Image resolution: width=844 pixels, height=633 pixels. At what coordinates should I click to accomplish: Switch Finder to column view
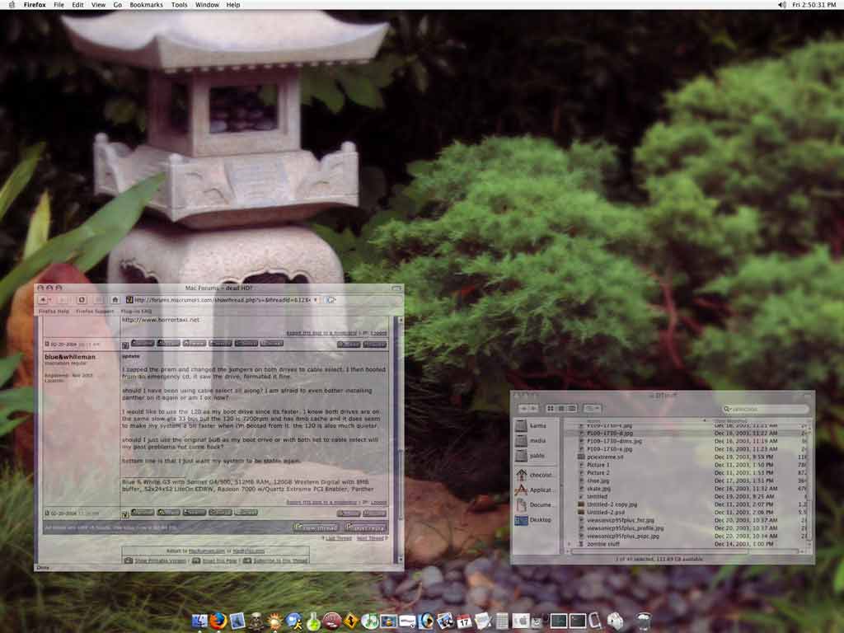[572, 409]
